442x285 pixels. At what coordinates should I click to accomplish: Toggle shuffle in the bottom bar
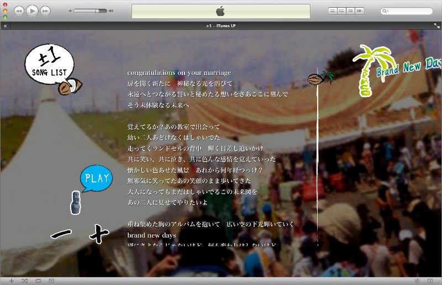[x=24, y=281]
